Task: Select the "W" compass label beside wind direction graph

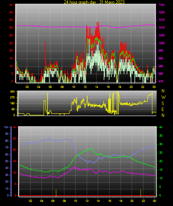Action: tap(163, 97)
